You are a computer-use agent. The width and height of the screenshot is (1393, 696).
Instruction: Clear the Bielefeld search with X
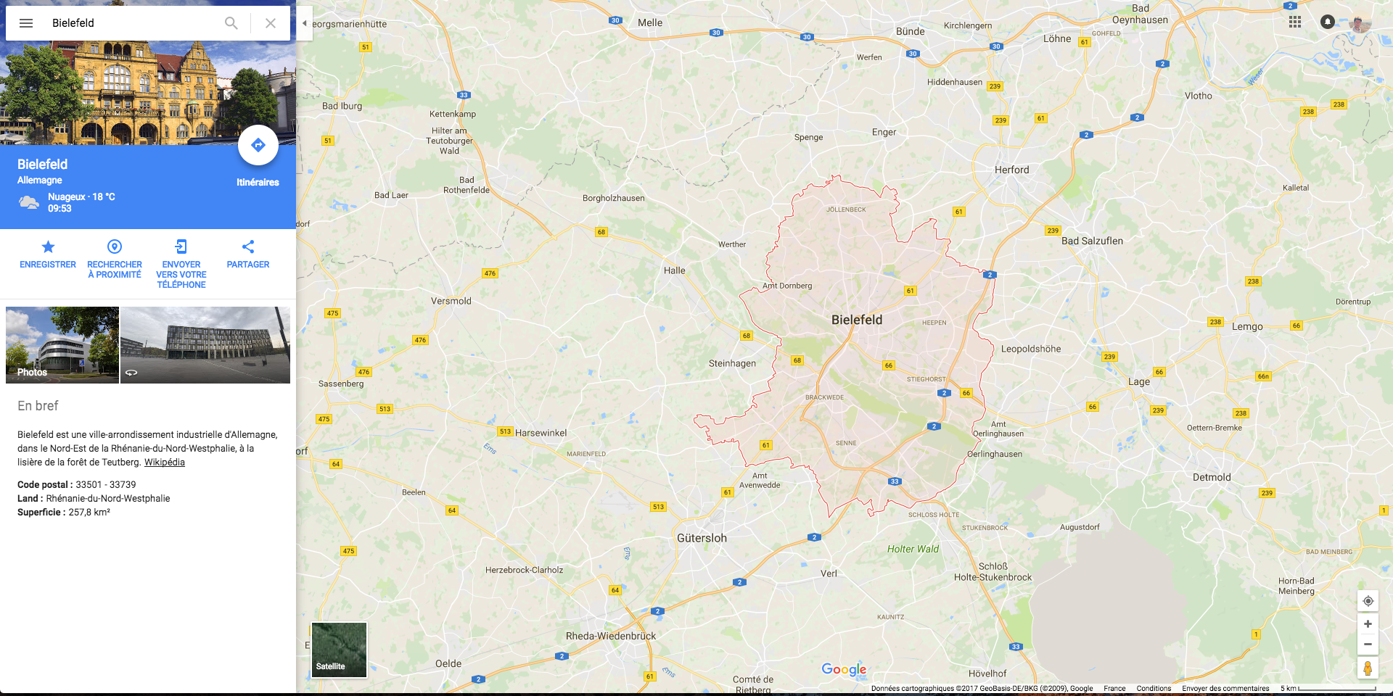(x=271, y=23)
